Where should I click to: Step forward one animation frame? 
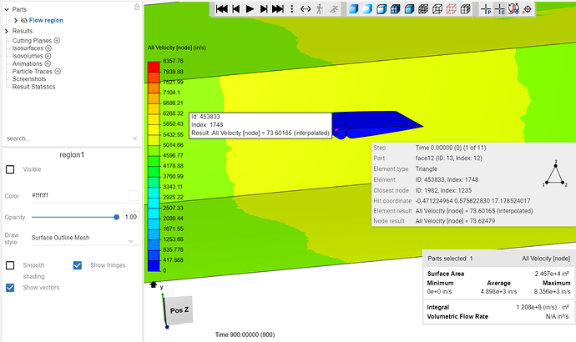[x=264, y=9]
